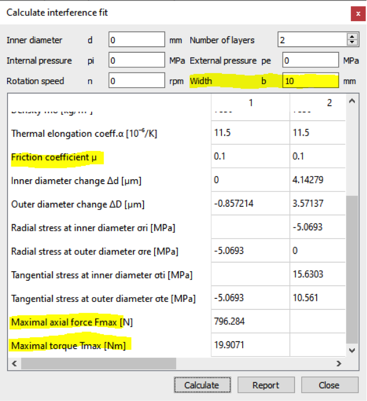Increase Number of layers with up arrow
The image size is (367, 401).
pyautogui.click(x=352, y=37)
